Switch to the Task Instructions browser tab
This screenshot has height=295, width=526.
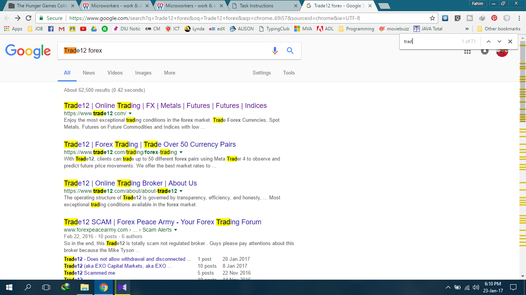click(x=265, y=6)
